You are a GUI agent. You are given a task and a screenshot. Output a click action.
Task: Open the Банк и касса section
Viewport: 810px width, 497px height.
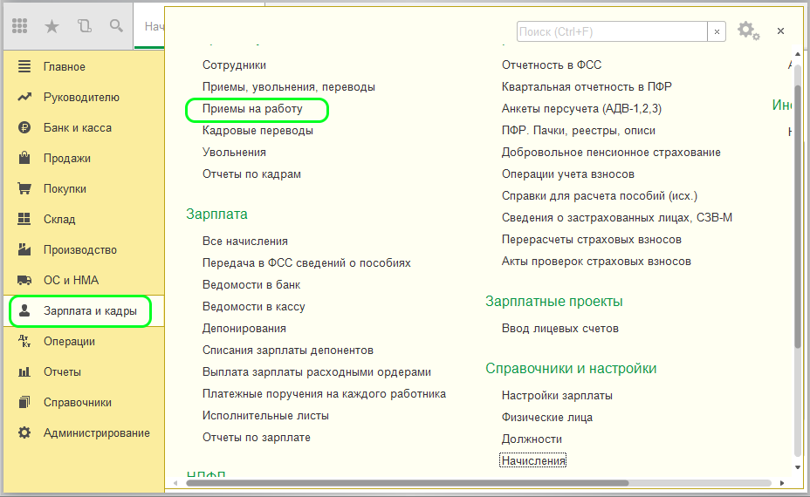click(78, 127)
